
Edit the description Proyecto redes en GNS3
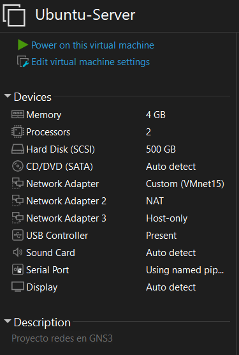coord(62,338)
